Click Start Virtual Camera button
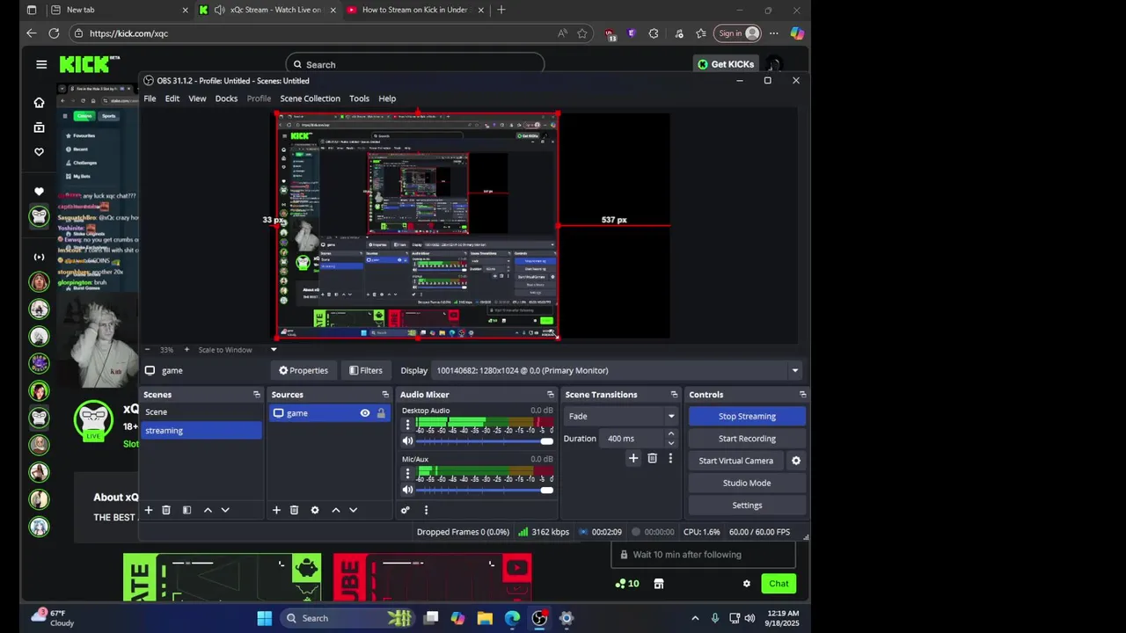 (x=736, y=461)
